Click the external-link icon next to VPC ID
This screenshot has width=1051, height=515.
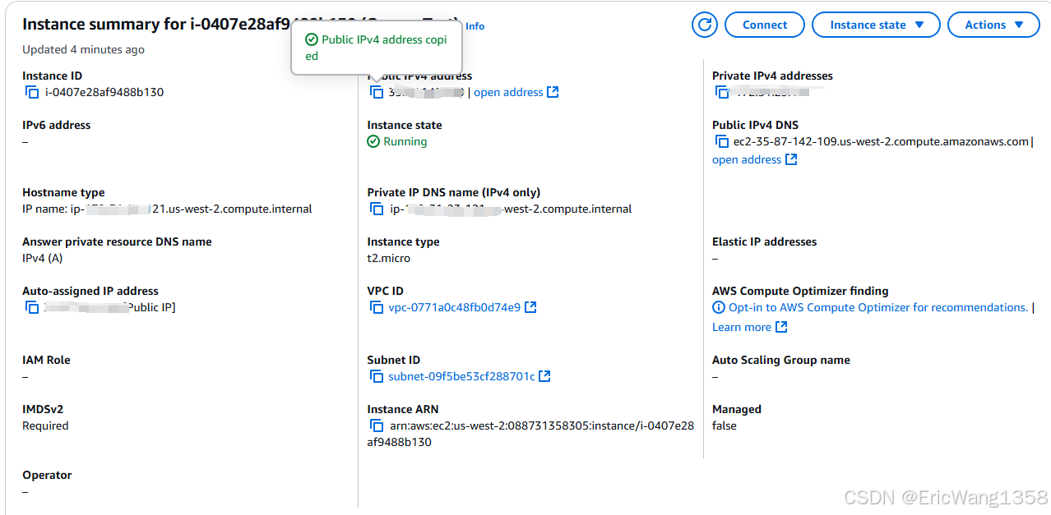point(530,307)
